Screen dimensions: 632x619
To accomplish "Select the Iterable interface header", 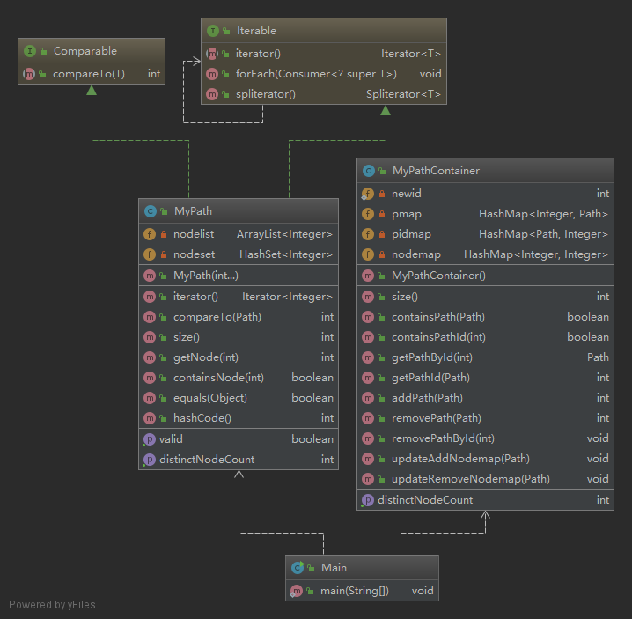I will (324, 31).
